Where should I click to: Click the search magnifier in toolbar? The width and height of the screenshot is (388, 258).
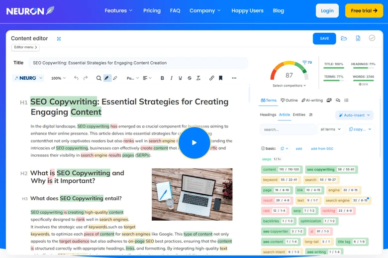point(98,78)
